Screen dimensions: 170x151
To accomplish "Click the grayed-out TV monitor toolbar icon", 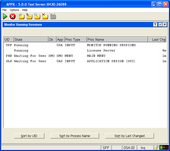I will [53, 17].
